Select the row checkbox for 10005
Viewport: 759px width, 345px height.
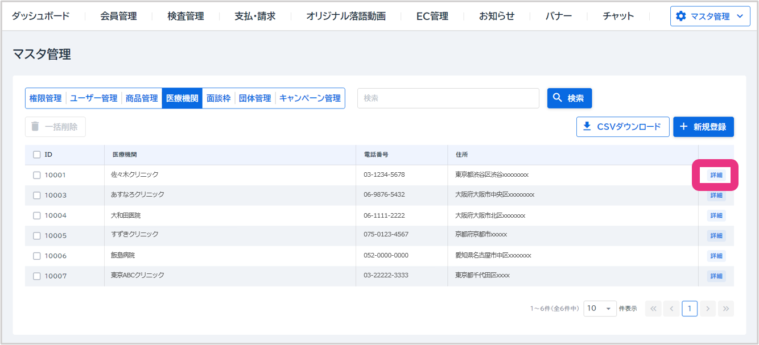coord(37,235)
